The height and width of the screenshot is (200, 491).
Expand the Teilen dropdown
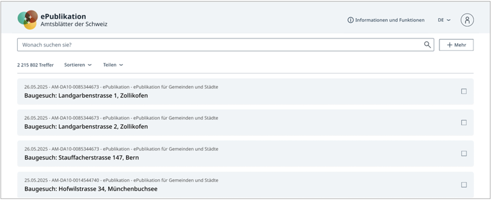(x=113, y=65)
